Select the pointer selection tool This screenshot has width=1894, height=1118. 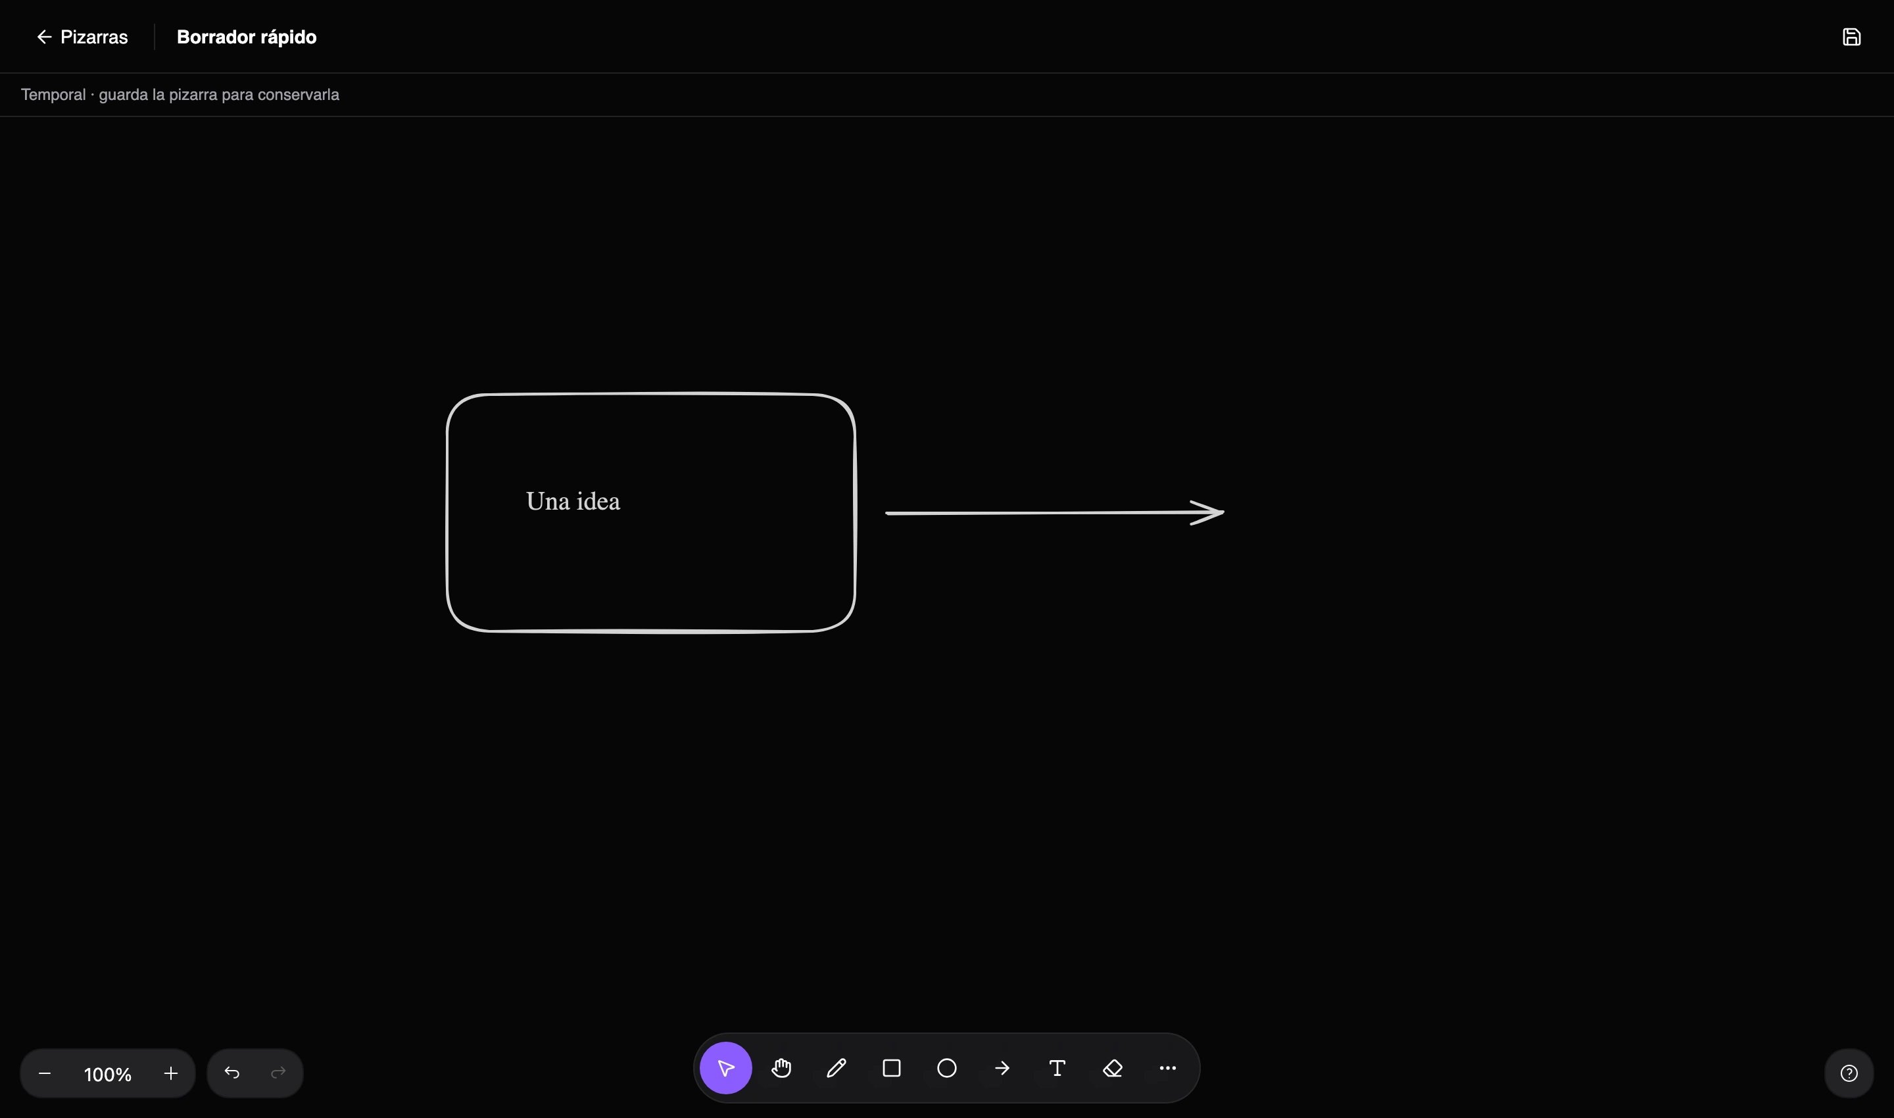[x=725, y=1067]
